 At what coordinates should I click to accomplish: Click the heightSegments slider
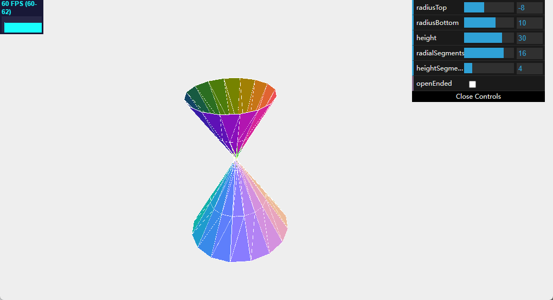point(488,68)
